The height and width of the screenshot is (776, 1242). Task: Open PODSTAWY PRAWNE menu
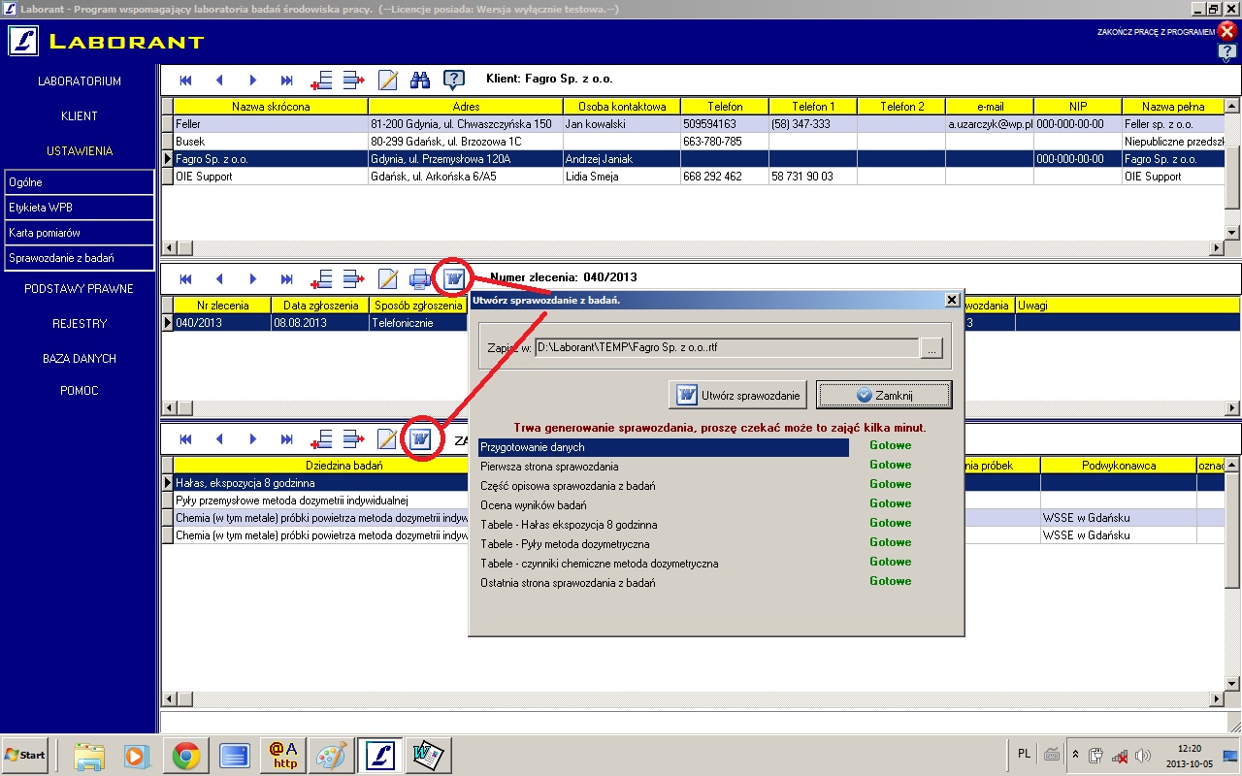pos(80,289)
